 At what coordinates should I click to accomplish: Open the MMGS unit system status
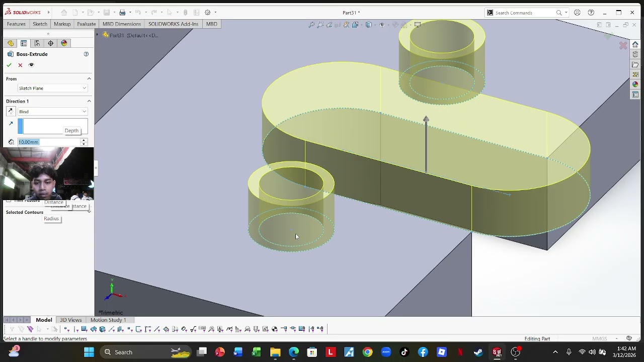point(600,338)
